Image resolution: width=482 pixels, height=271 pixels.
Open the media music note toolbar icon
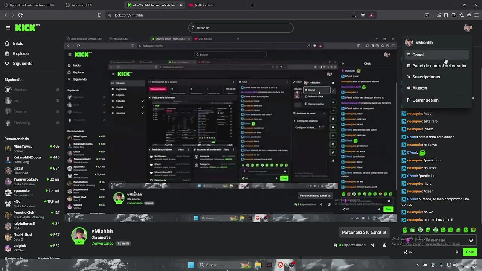tap(439, 15)
